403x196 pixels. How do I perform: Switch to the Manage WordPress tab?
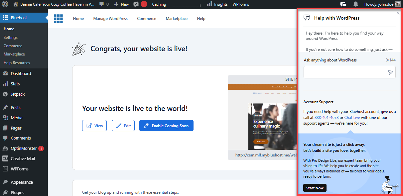click(110, 19)
